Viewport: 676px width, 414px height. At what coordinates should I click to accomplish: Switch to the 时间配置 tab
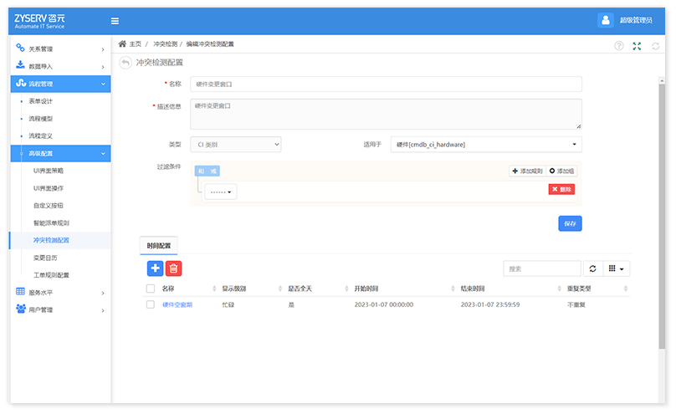tap(158, 246)
